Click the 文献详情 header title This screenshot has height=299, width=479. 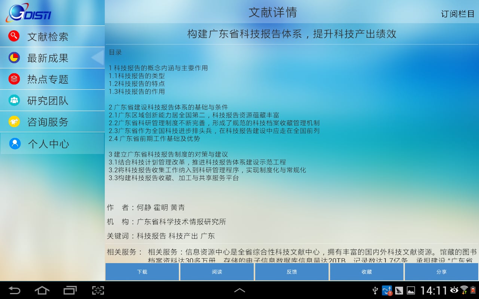coord(273,12)
